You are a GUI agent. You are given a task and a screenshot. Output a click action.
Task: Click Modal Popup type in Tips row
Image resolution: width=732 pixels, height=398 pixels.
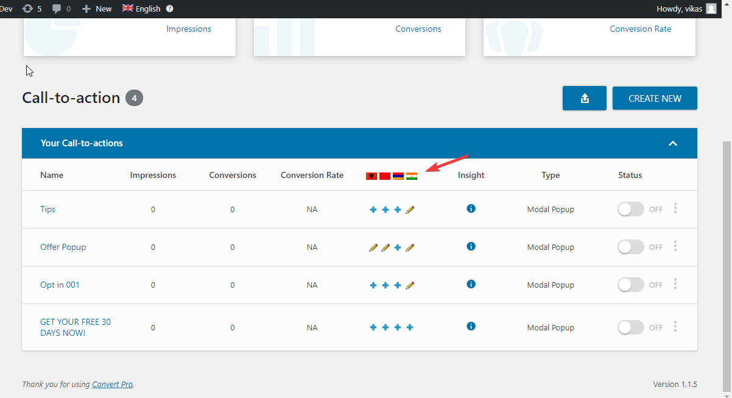551,209
